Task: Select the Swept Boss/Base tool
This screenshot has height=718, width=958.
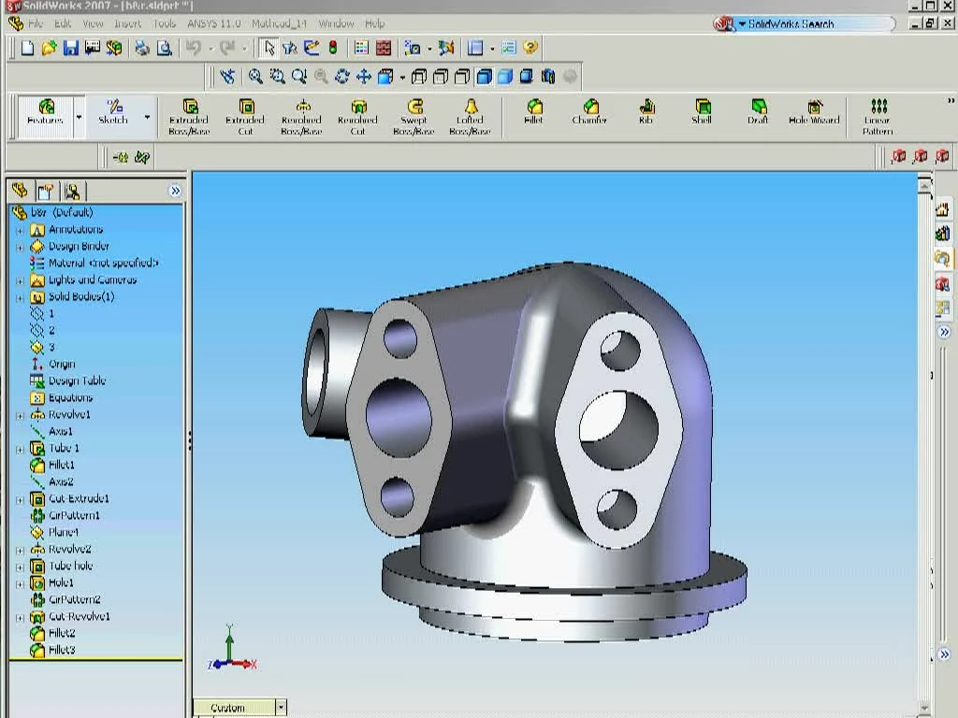Action: point(414,117)
